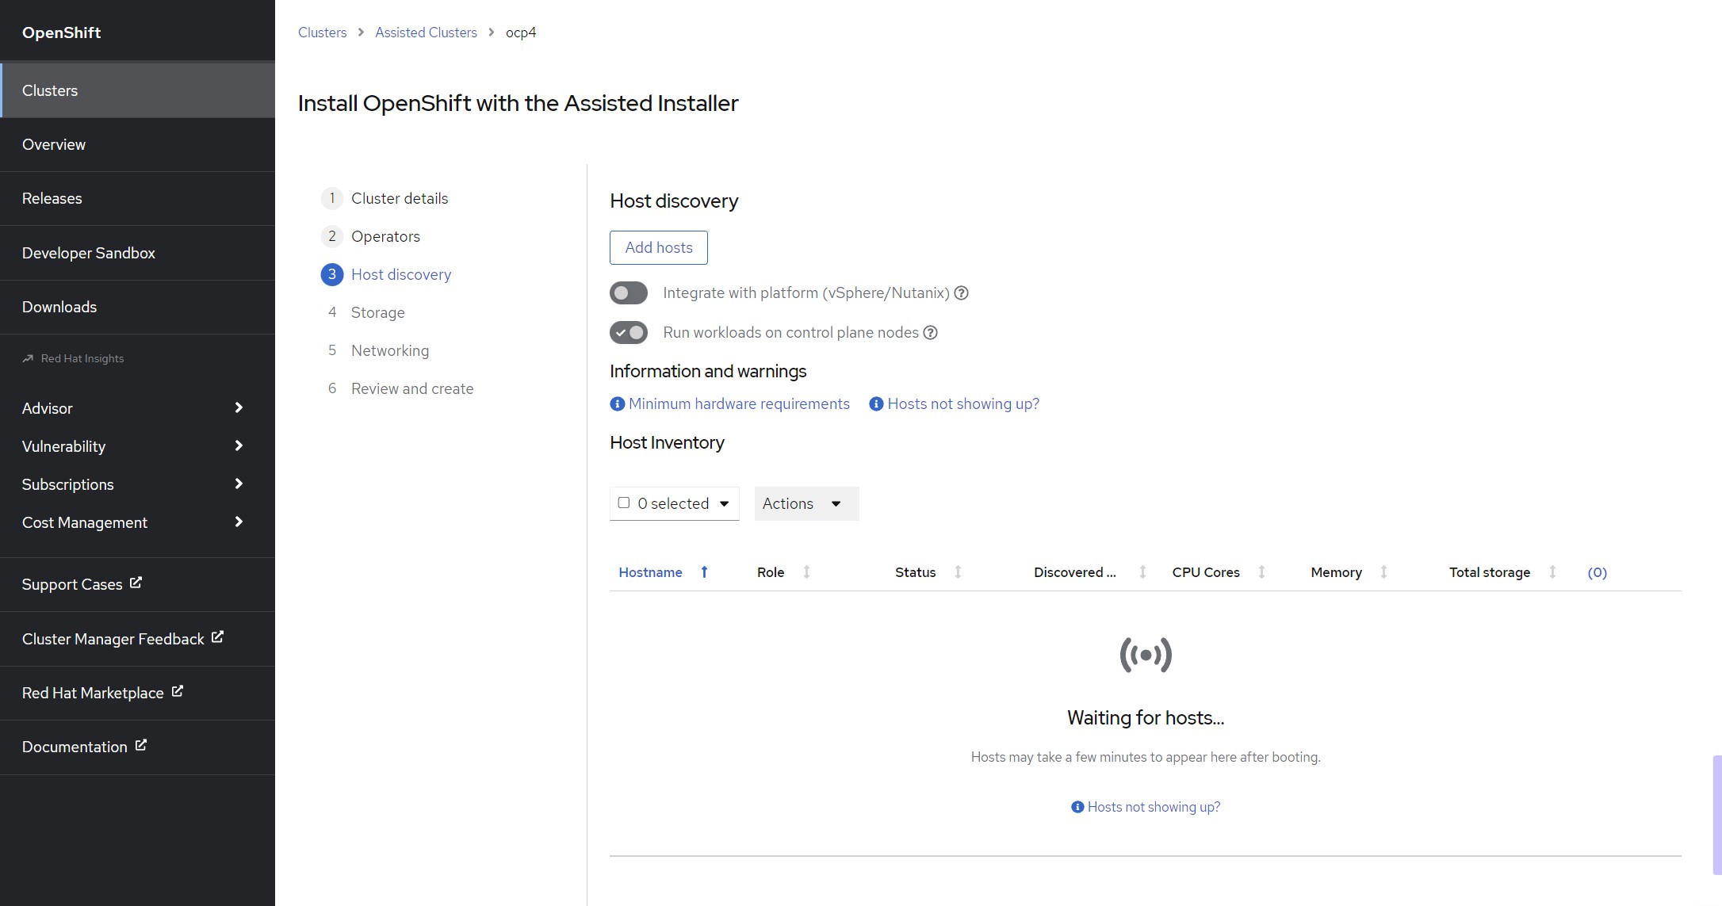Screen dimensions: 1722x906
Task: Open top Hosts not showing up link
Action: tap(963, 404)
